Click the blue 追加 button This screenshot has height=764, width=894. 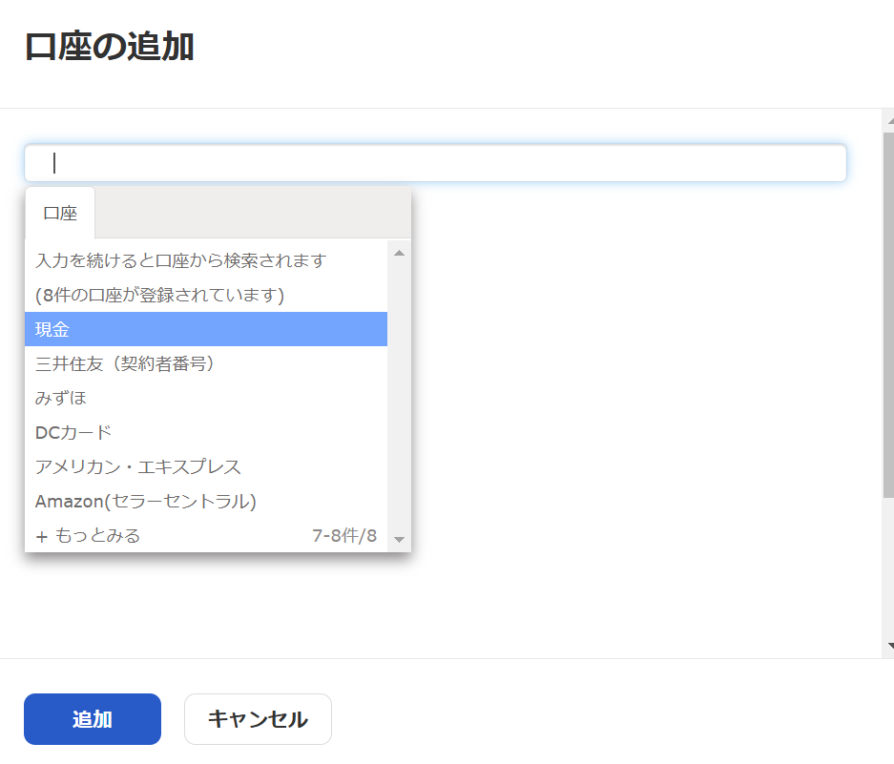pos(93,719)
